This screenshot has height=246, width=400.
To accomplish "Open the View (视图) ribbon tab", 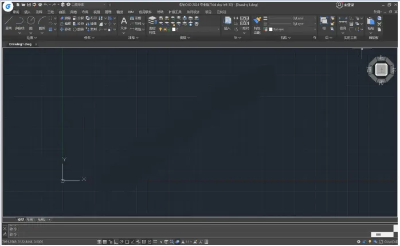I will [96, 12].
